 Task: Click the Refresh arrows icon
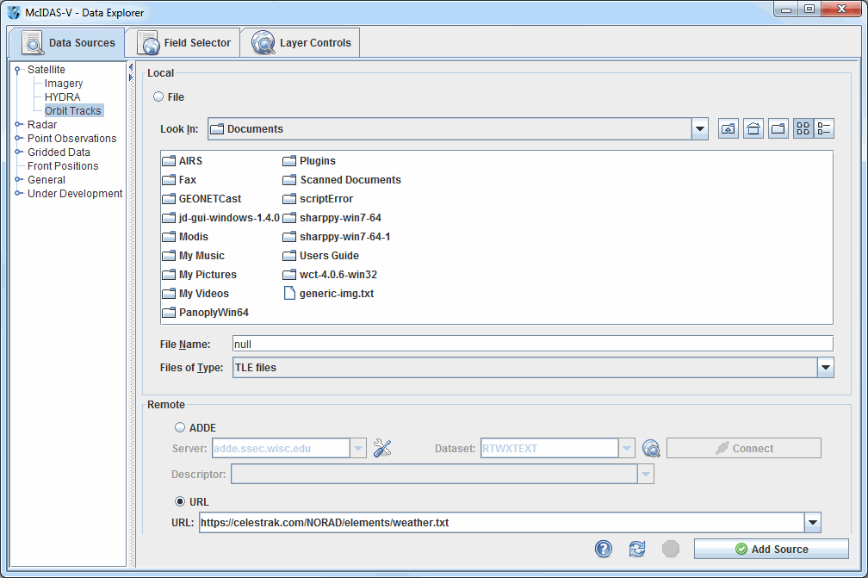click(637, 549)
